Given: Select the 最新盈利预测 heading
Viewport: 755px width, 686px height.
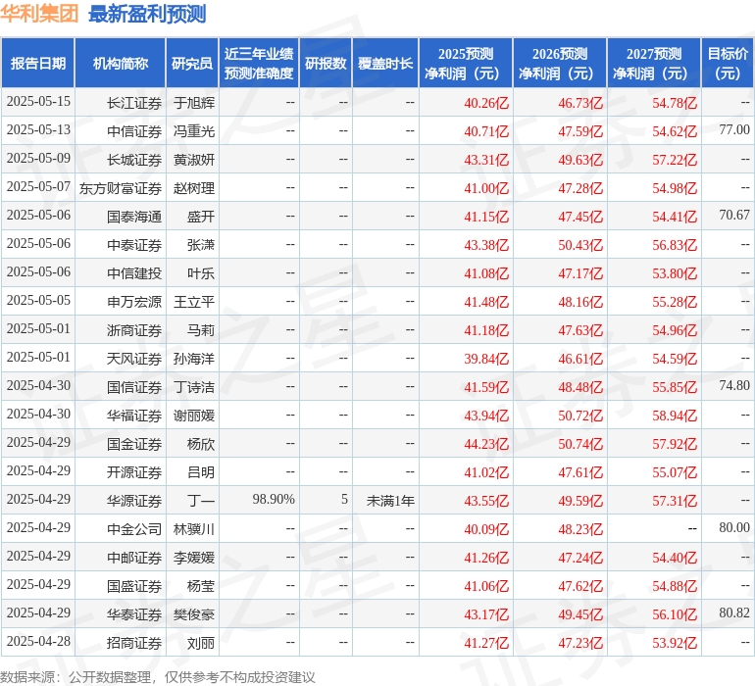Looking at the screenshot, I should pos(147,14).
